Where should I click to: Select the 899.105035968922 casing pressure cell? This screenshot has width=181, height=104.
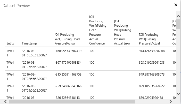coord(152,86)
